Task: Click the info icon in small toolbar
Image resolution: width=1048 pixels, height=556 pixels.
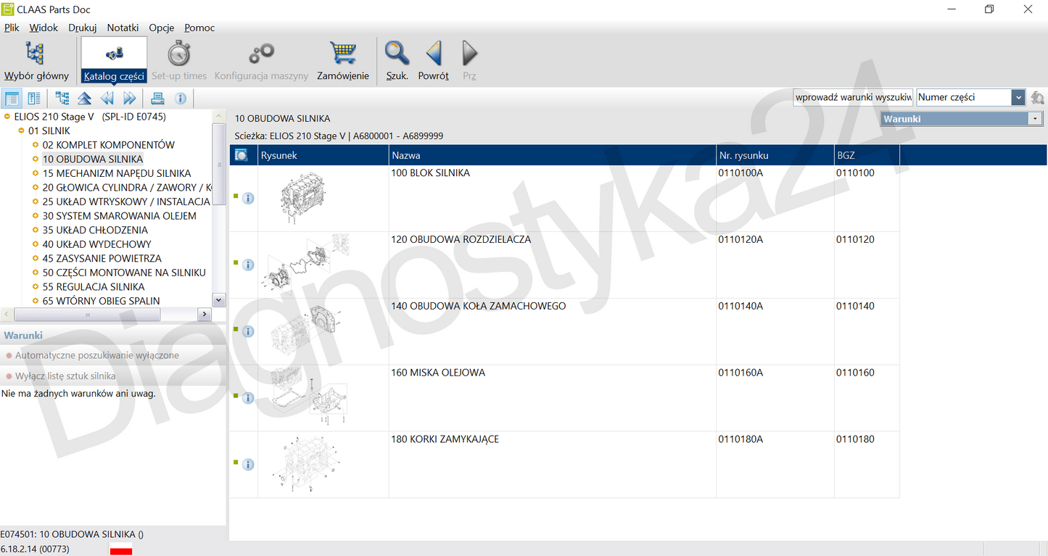Action: [181, 99]
